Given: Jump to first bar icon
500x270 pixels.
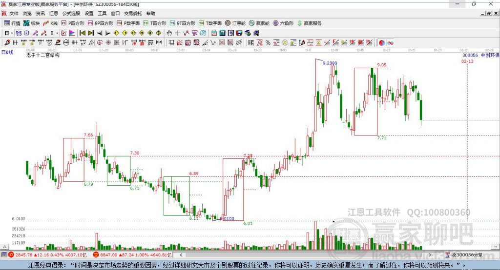Looking at the screenshot, I should click(x=82, y=33).
